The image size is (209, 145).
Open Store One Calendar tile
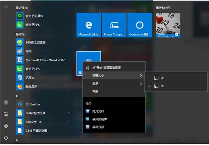(x=168, y=25)
